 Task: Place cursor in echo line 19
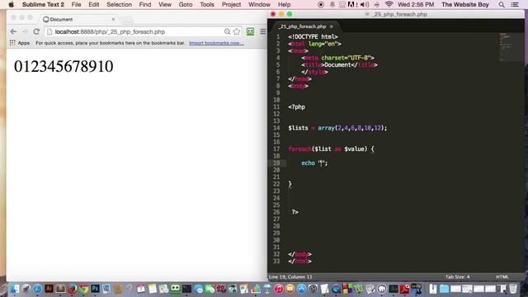[x=314, y=163]
